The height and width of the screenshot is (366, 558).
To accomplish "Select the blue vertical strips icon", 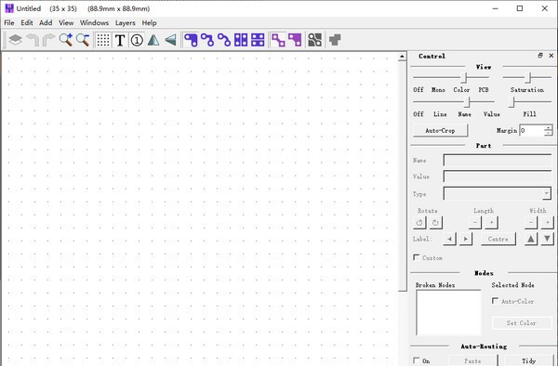I will [x=241, y=40].
